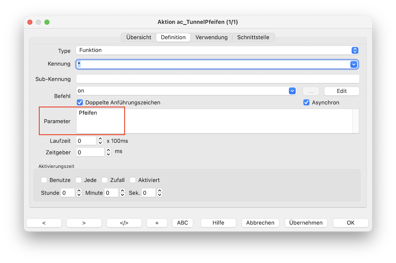Click the ABC button
Image resolution: width=396 pixels, height=263 pixels.
coord(182,223)
